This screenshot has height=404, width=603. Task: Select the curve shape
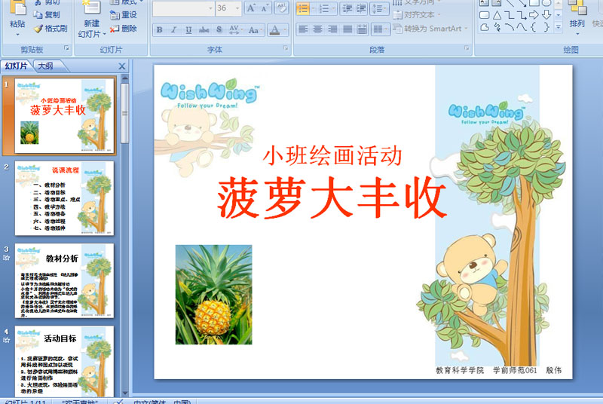point(521,27)
